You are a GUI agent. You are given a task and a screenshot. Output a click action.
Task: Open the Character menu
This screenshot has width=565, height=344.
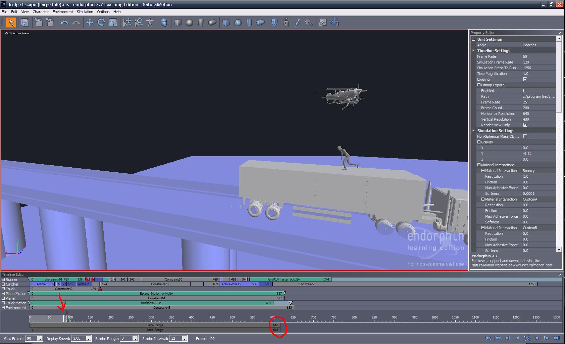[x=41, y=12]
